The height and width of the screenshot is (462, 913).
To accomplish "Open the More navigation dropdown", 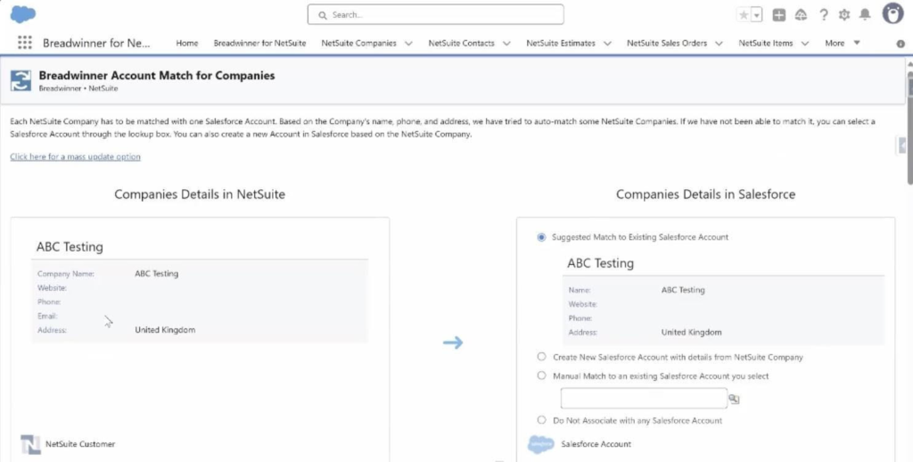I will (x=842, y=43).
